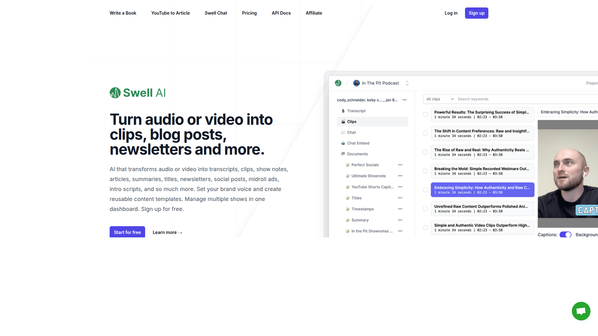This screenshot has height=336, width=598.
Task: Go to YouTube to Article page
Action: coord(170,13)
